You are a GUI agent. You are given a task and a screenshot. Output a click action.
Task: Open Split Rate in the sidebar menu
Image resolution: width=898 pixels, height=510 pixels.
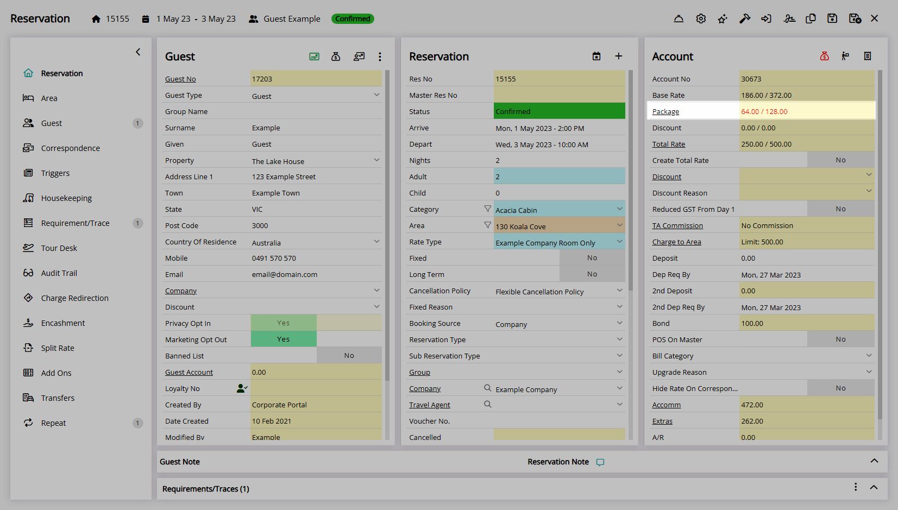coord(58,348)
